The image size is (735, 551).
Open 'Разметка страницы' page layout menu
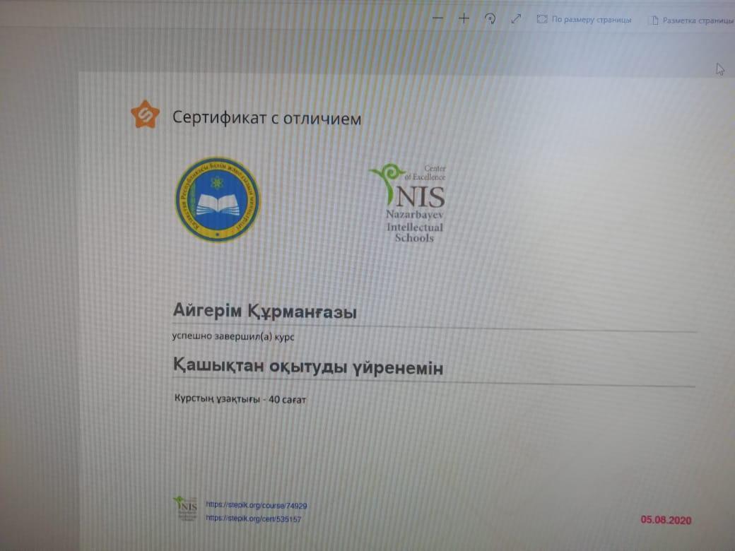pos(698,20)
